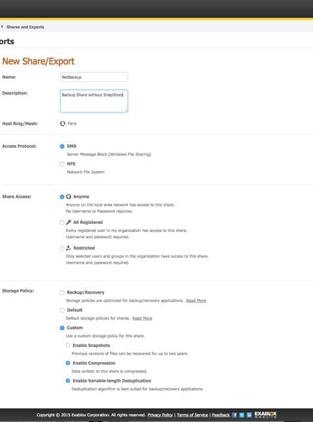313x422 pixels.
Task: Click the All Registered key icon
Action: pyautogui.click(x=68, y=222)
